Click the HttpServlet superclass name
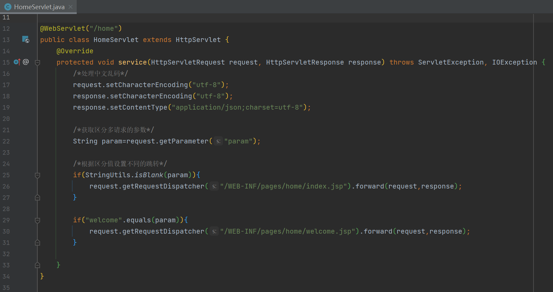This screenshot has width=553, height=292. point(198,40)
